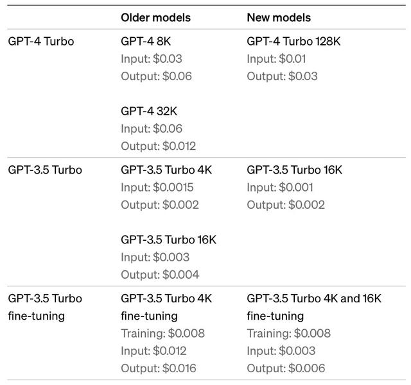Click GPT-3.5 Turbo fine-tuning row label
Screen dimensions: 411x385
point(45,307)
